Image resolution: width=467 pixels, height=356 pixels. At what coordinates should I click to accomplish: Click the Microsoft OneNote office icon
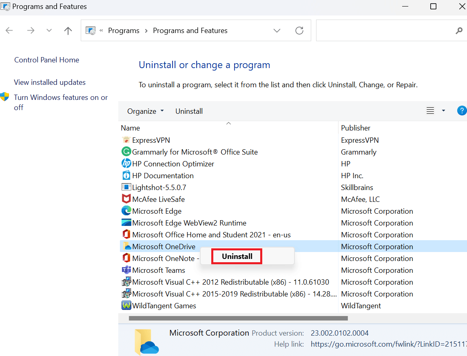point(126,258)
